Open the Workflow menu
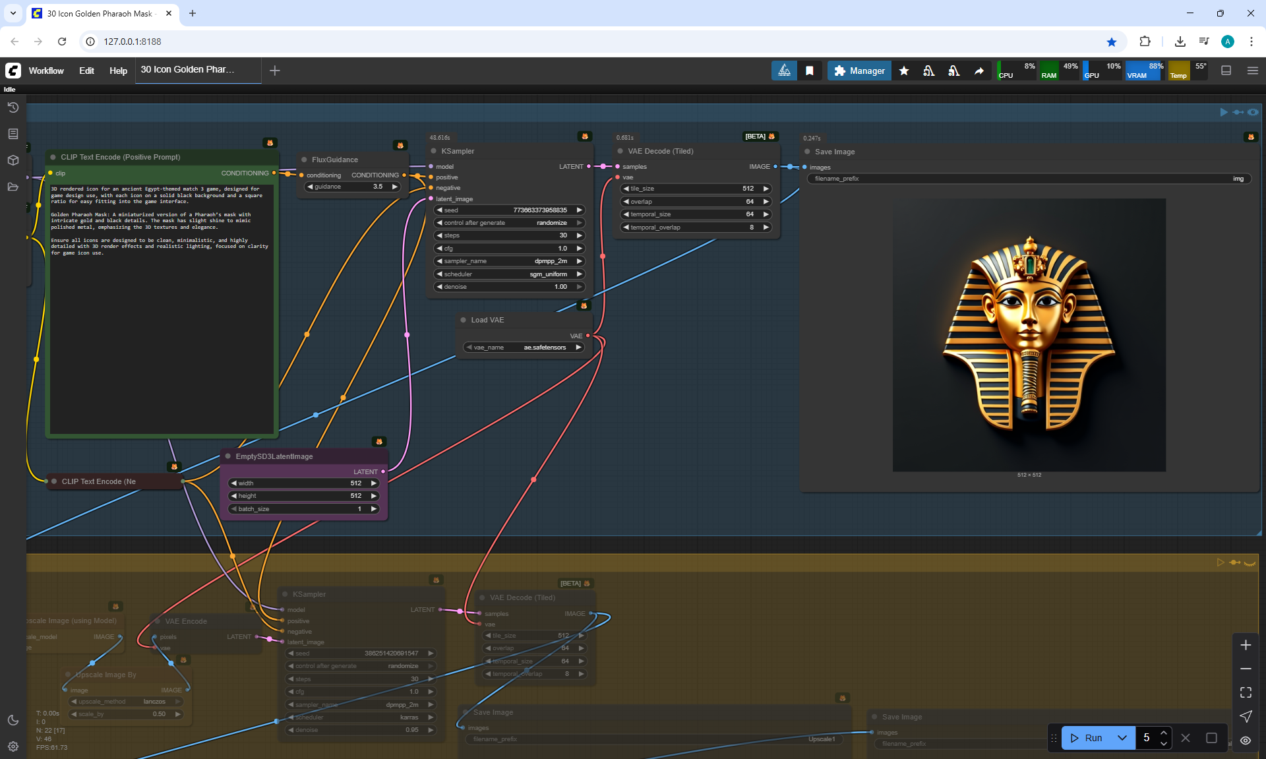The width and height of the screenshot is (1266, 759). tap(46, 71)
